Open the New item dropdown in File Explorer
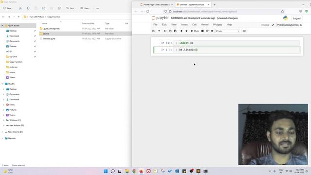Viewport: 311px width, 175px height. click(x=8, y=8)
